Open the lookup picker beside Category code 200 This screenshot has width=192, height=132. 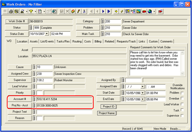[x=102, y=21]
